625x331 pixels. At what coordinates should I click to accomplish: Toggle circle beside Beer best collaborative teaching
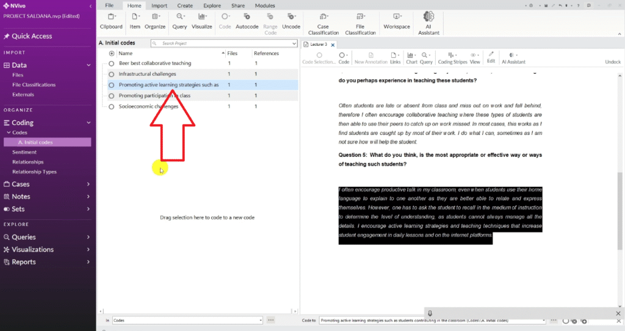pos(112,64)
